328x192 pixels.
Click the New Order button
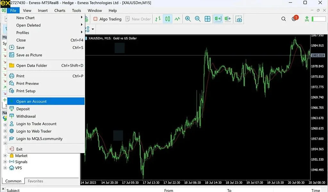(138, 19)
